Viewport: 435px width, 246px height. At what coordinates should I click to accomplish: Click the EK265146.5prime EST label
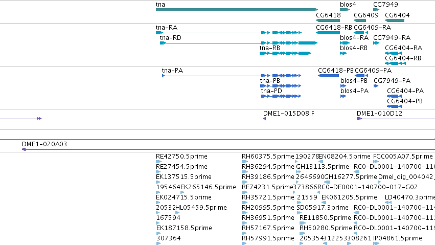208,187
